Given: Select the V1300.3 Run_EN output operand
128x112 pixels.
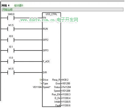Looking at the screenshot, I should point(66,95).
